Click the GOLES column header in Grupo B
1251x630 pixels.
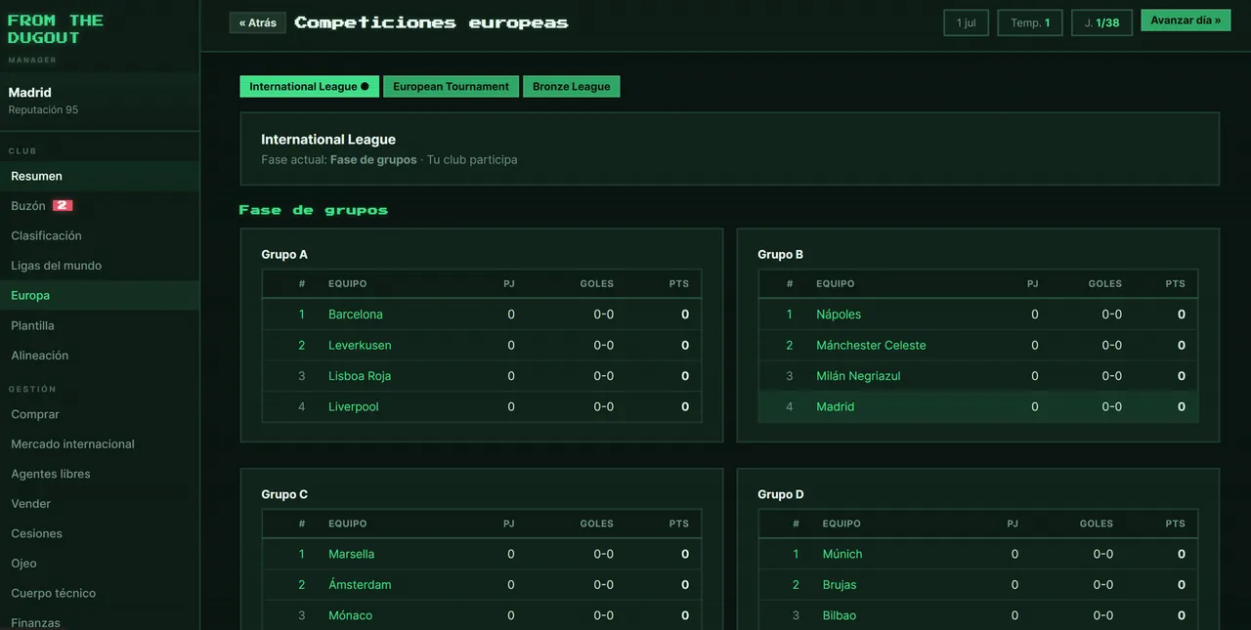[x=1105, y=283]
